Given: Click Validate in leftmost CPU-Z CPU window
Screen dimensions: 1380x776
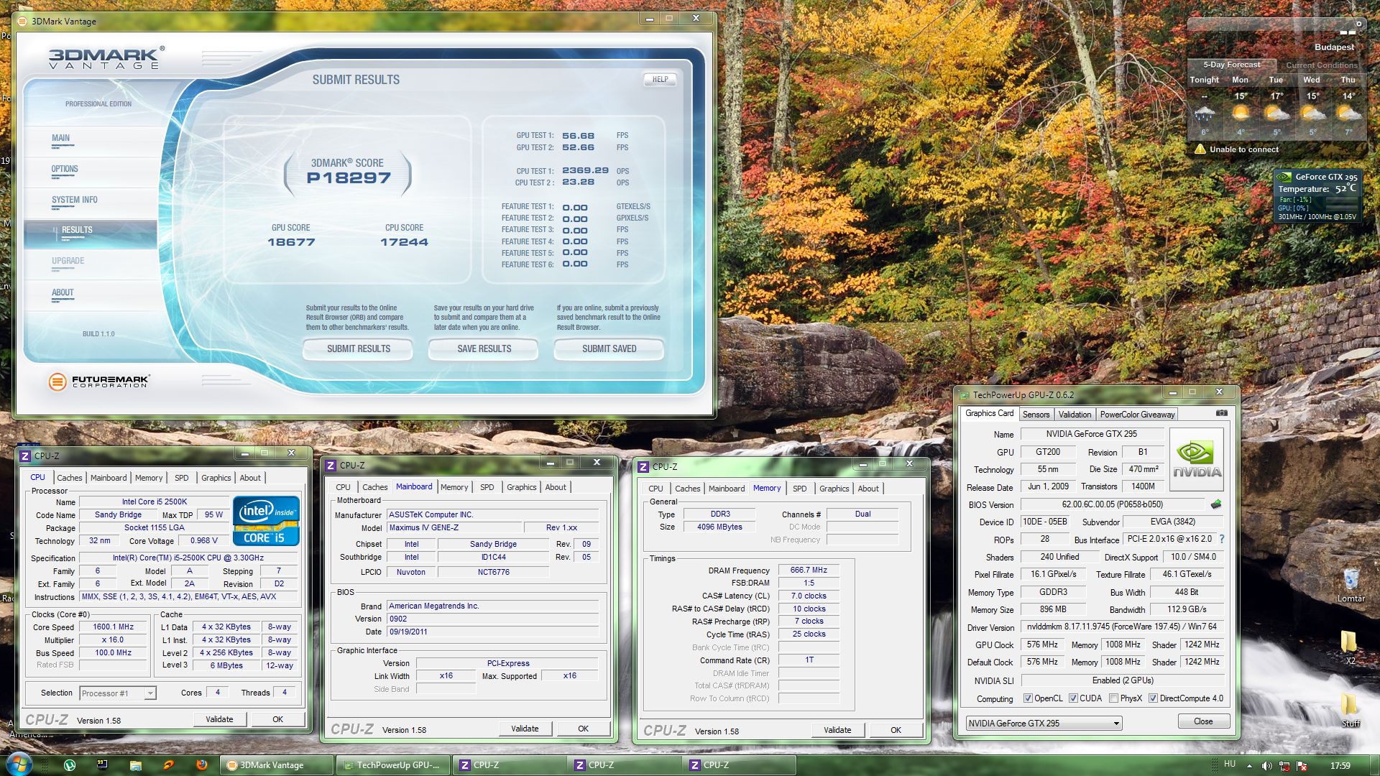Looking at the screenshot, I should (x=219, y=719).
